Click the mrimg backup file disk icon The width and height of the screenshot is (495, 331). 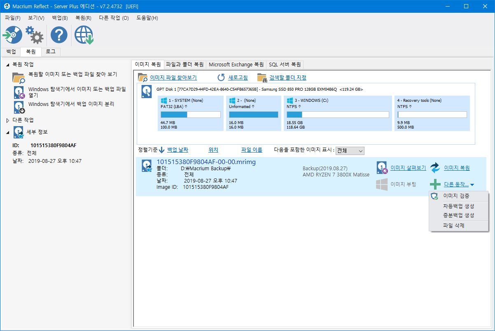point(147,166)
